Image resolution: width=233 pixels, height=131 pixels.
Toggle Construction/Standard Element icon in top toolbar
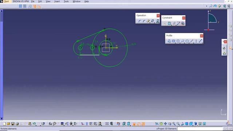pyautogui.click(x=30, y=6)
